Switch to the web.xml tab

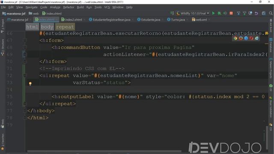(201, 20)
